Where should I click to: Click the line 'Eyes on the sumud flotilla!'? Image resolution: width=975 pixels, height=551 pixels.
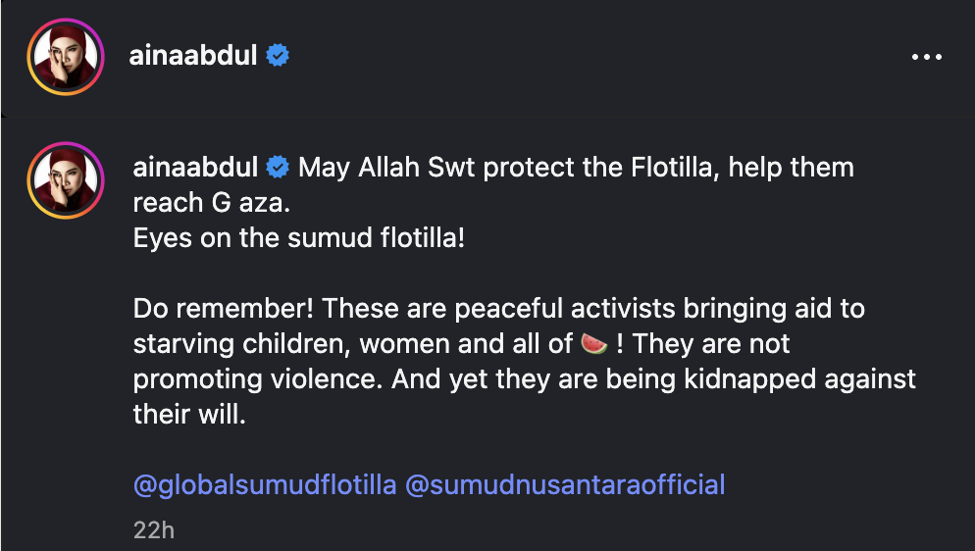coord(299,238)
